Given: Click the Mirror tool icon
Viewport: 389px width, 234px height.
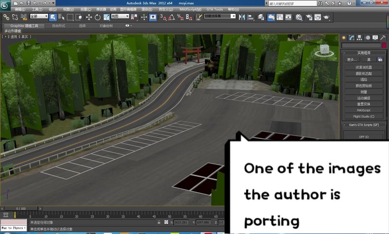Looking at the screenshot, I should tap(242, 17).
